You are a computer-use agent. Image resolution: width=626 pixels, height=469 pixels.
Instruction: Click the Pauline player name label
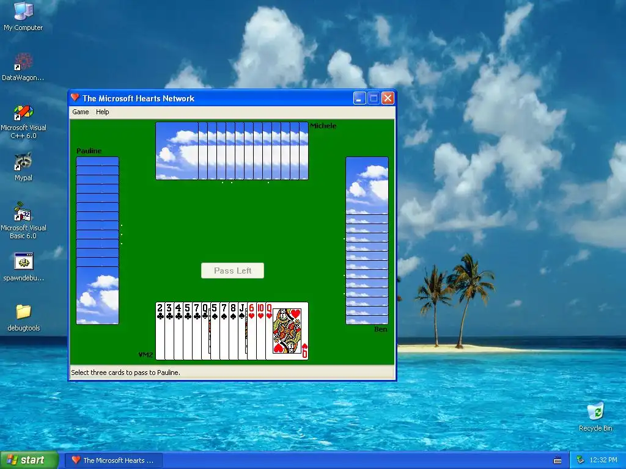[x=89, y=151]
